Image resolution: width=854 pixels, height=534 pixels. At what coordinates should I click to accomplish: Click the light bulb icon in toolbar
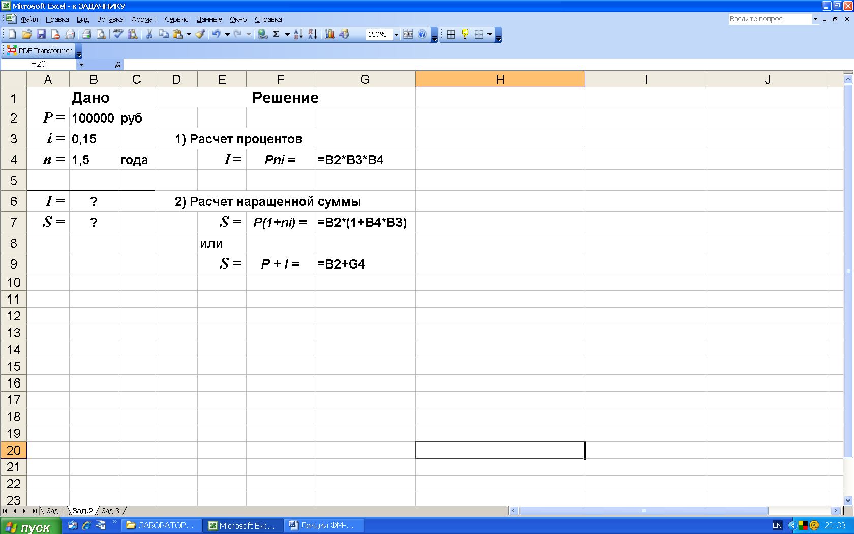tap(465, 34)
